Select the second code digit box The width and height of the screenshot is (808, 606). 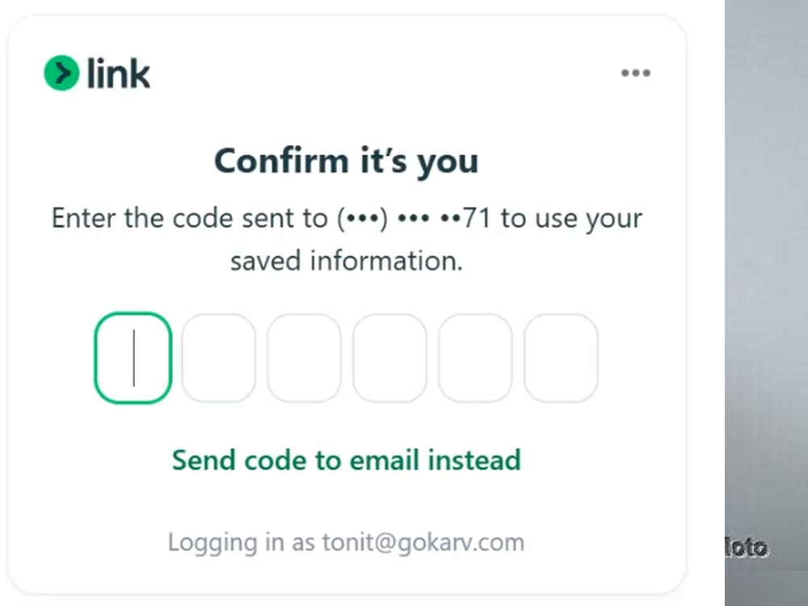[218, 358]
